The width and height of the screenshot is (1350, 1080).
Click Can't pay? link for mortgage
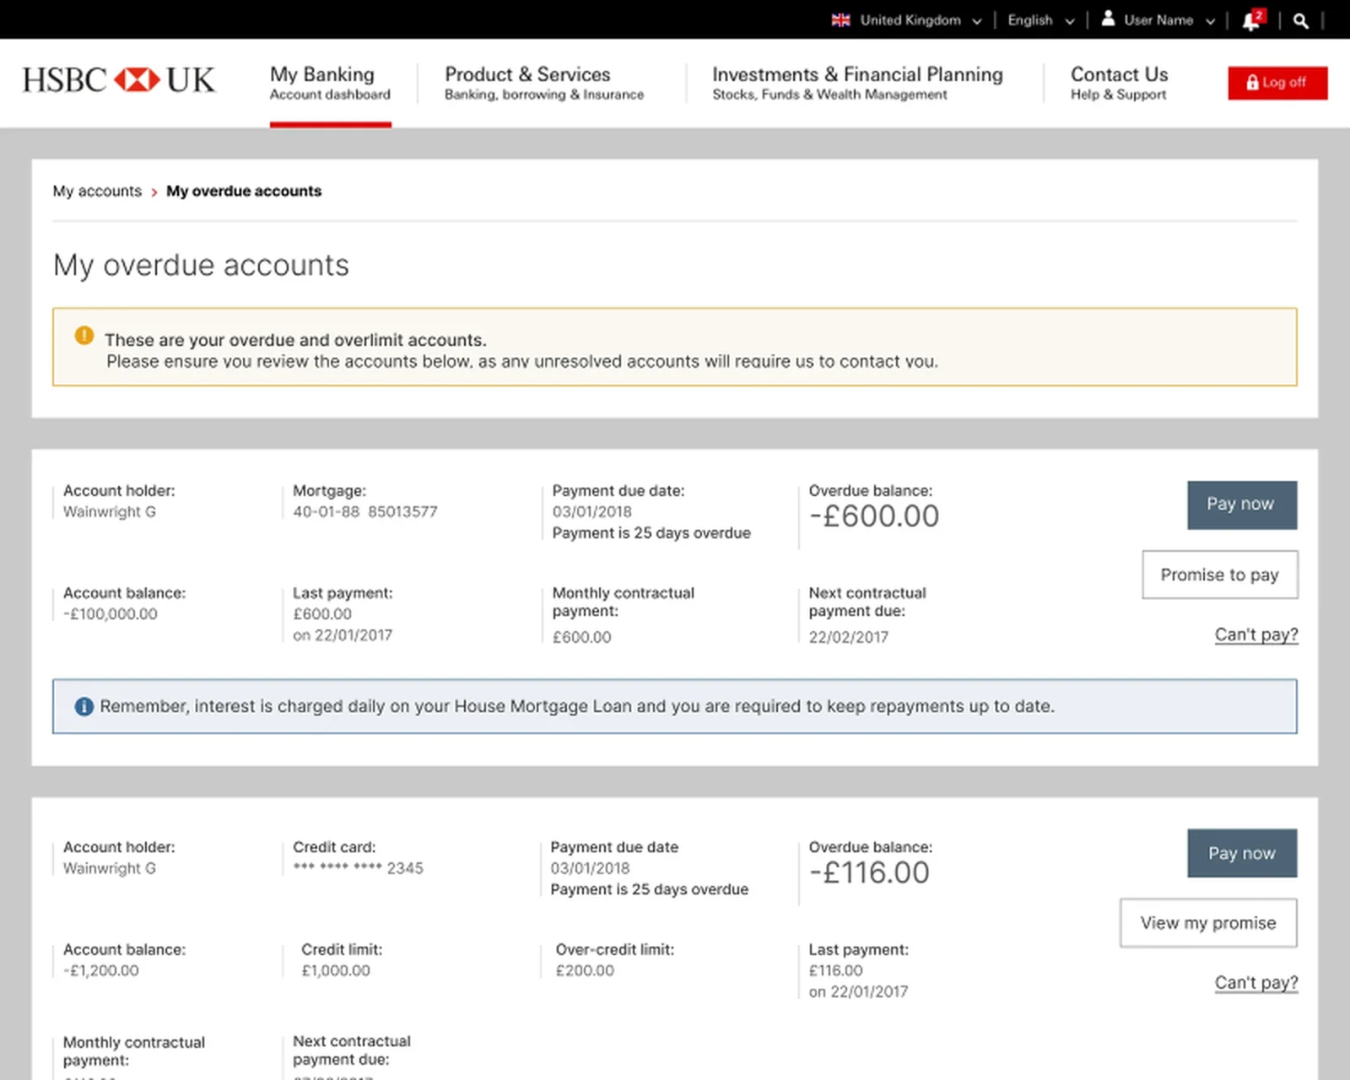click(x=1256, y=634)
